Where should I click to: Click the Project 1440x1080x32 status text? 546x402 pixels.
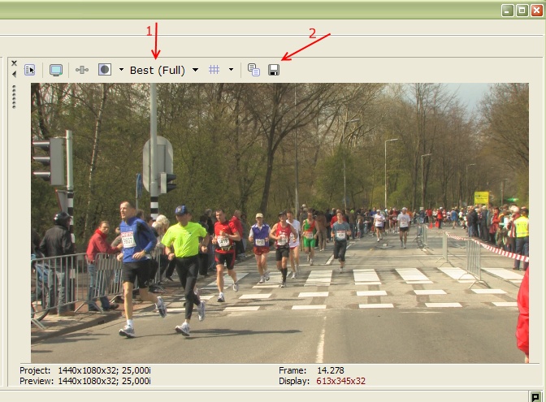point(85,370)
